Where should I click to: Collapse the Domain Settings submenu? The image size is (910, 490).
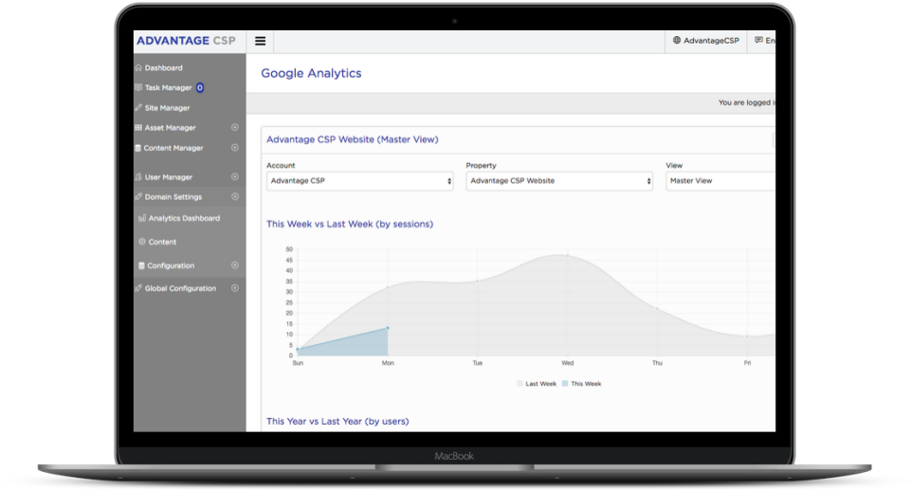pyautogui.click(x=235, y=196)
